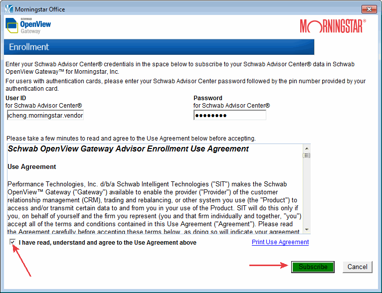Click the agreement scrollbar down arrow
Viewport: 382px width, 293px height.
(x=307, y=230)
